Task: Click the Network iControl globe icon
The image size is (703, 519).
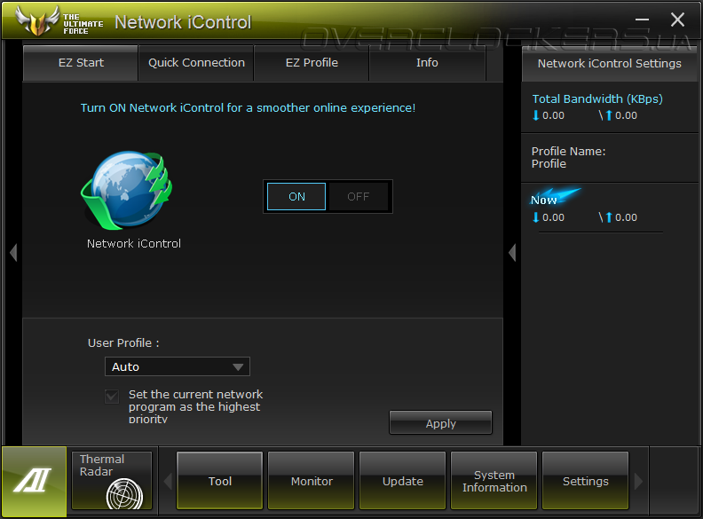Action: pos(127,190)
